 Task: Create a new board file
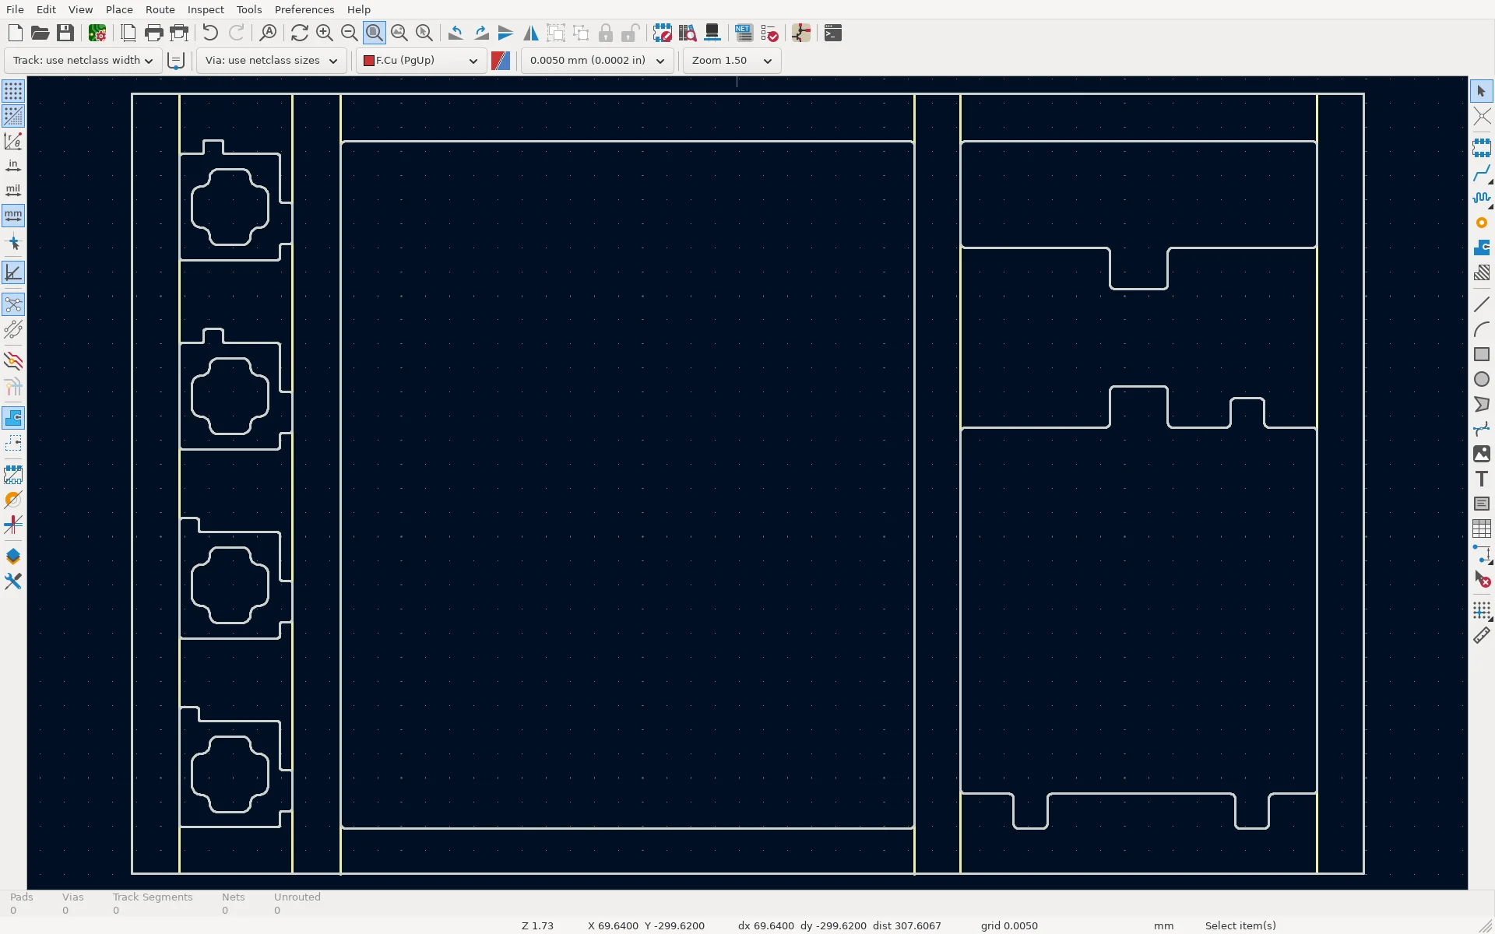point(15,33)
